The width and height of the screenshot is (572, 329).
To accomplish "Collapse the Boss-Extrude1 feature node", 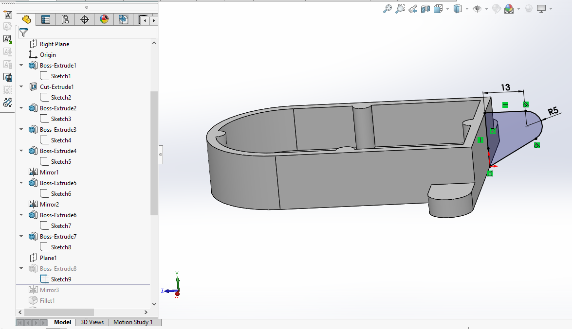I will [x=21, y=66].
